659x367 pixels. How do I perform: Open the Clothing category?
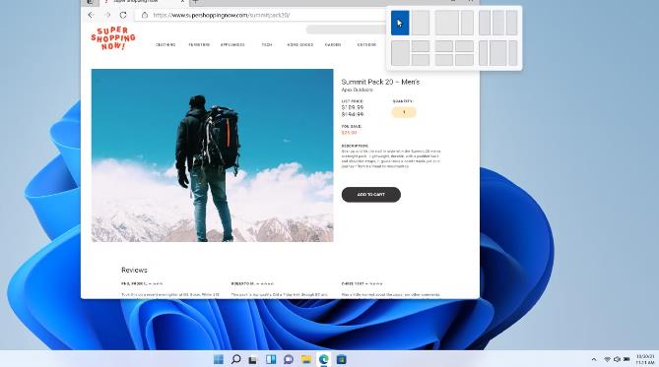(x=165, y=44)
